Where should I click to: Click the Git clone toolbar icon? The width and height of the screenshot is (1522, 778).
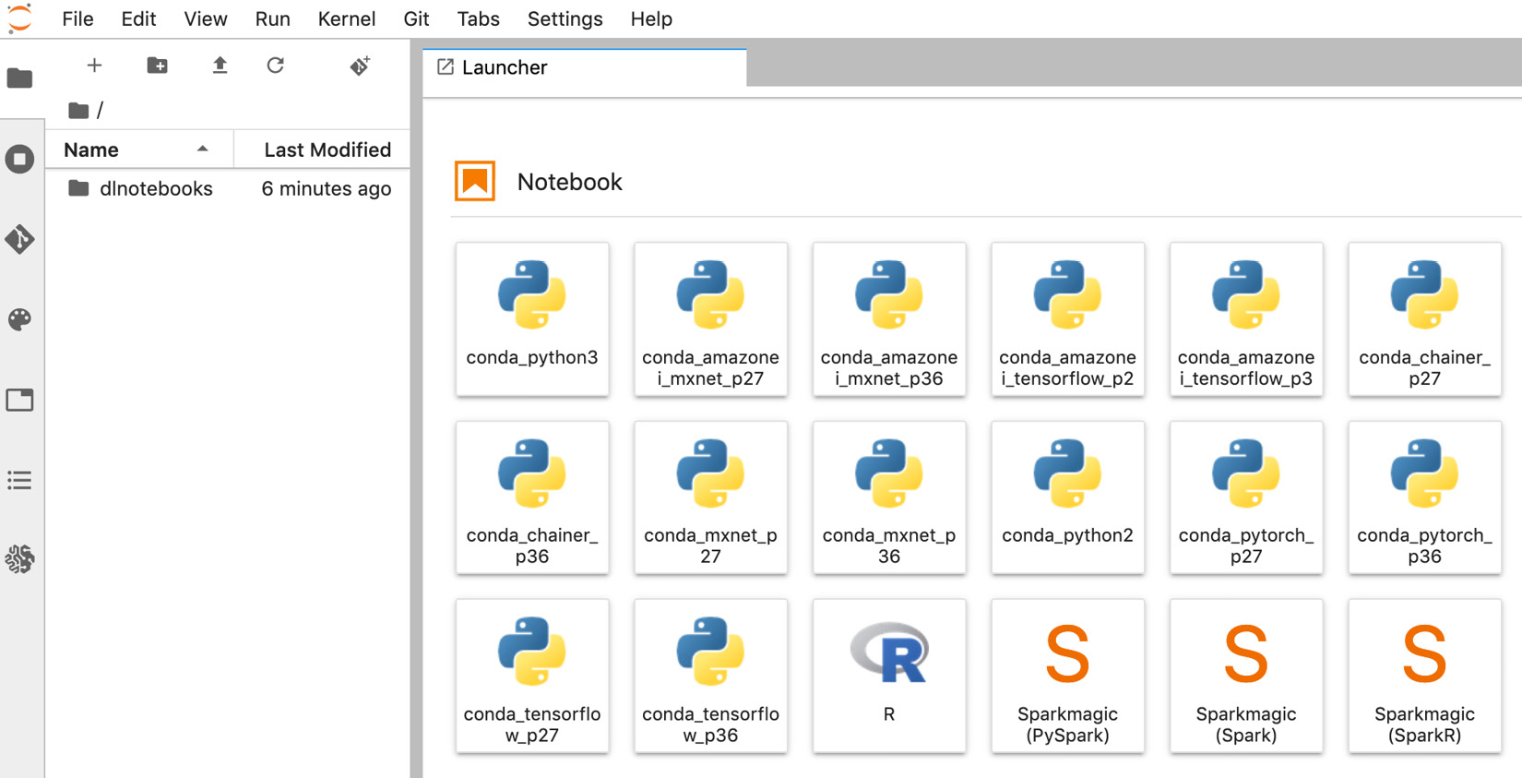click(360, 66)
